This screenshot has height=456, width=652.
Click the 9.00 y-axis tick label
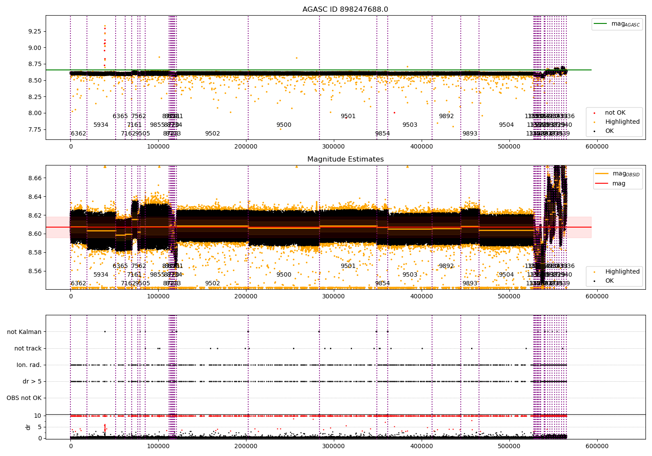coord(34,48)
